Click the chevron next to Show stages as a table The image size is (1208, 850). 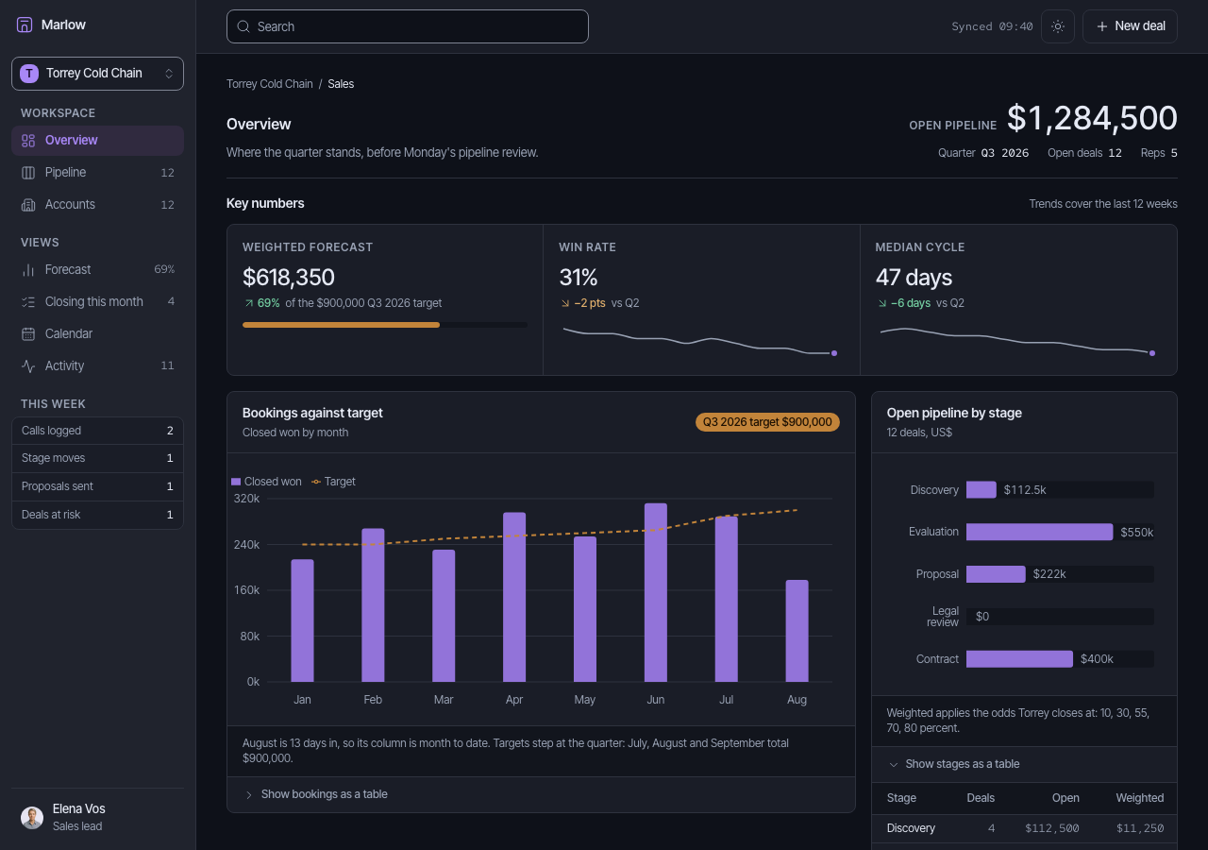click(894, 764)
